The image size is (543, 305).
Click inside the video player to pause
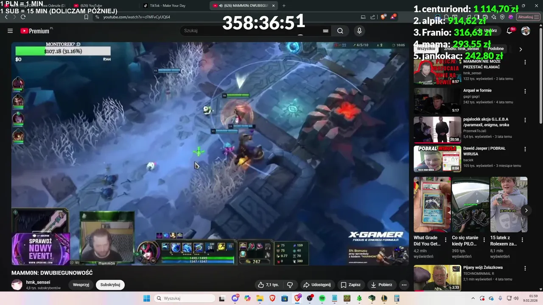pos(210,153)
